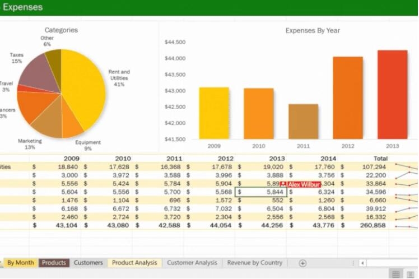
Task: Select the Product Analysis sheet tab
Action: [134, 263]
